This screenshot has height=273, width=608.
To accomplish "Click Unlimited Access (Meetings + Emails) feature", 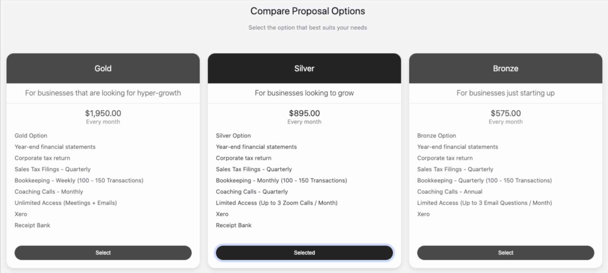I will (66, 203).
